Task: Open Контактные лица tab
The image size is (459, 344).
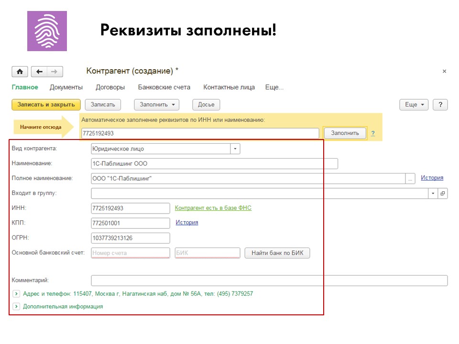Action: point(229,87)
